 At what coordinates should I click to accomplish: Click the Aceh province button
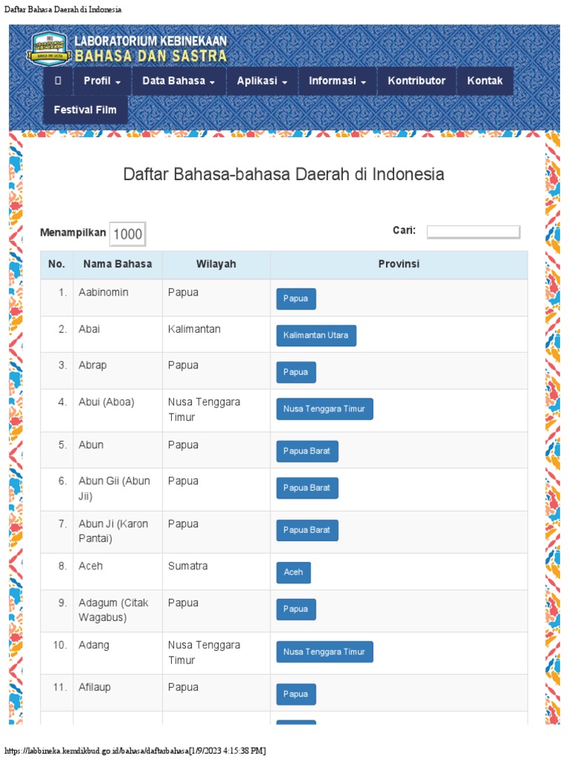[293, 572]
